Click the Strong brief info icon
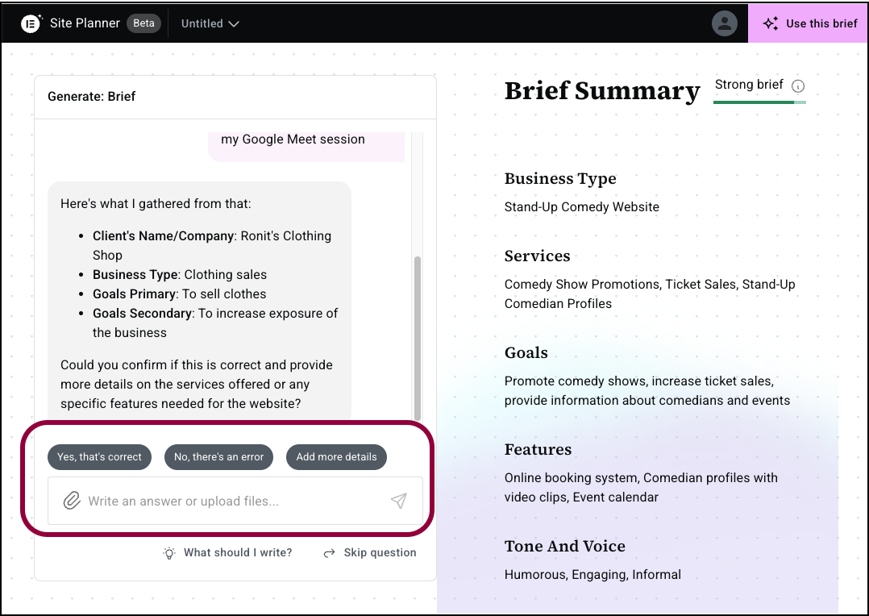Image resolution: width=869 pixels, height=616 pixels. tap(798, 86)
